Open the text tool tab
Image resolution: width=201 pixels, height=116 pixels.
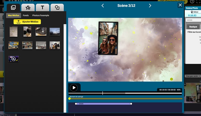42,8
